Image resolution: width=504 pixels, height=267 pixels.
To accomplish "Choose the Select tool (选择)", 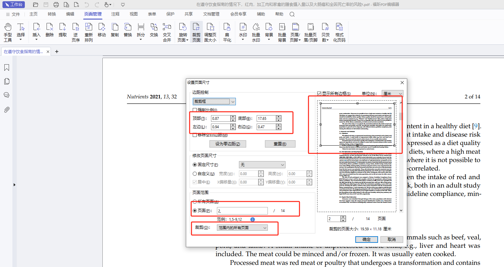I will pyautogui.click(x=21, y=32).
